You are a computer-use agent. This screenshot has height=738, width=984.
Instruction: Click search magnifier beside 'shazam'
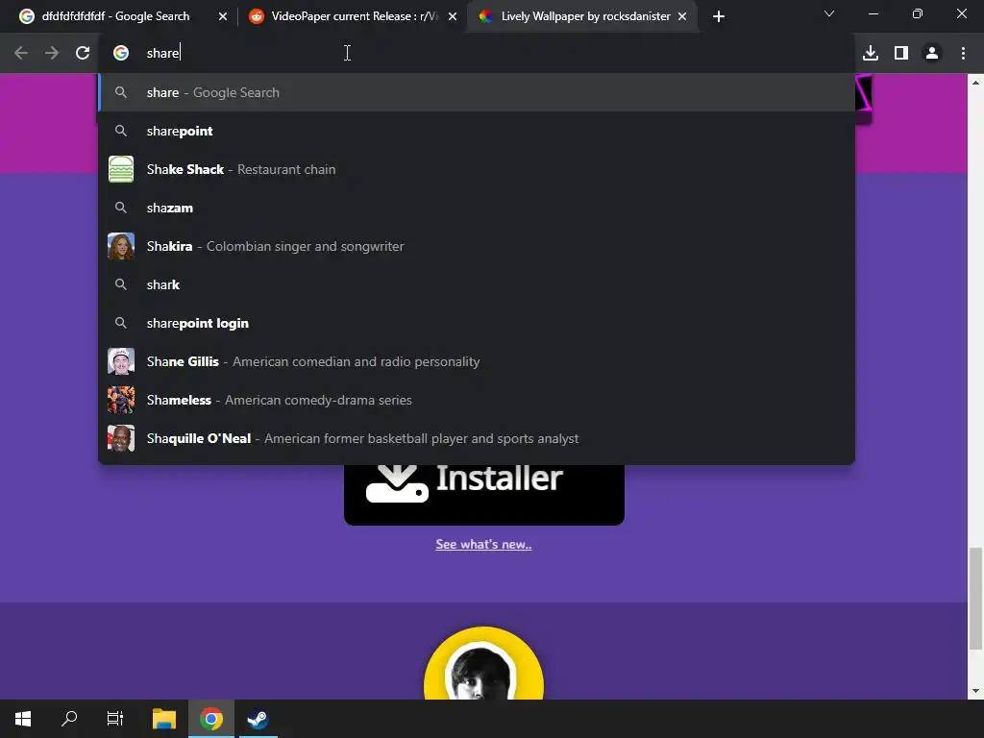coord(121,208)
